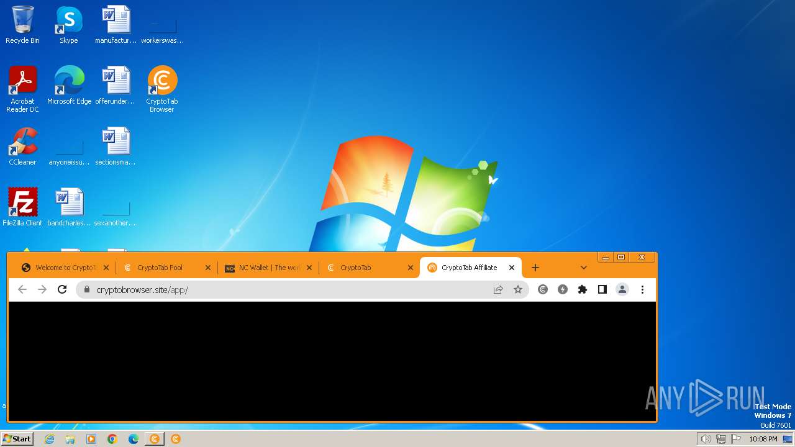Select the Acrobat Reader DC shortcut
Viewport: 795px width, 447px height.
pyautogui.click(x=22, y=89)
